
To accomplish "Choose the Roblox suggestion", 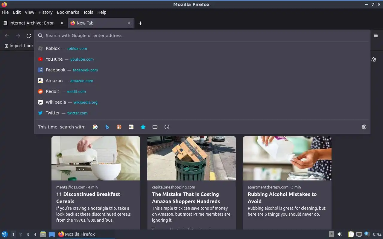I will click(x=202, y=48).
